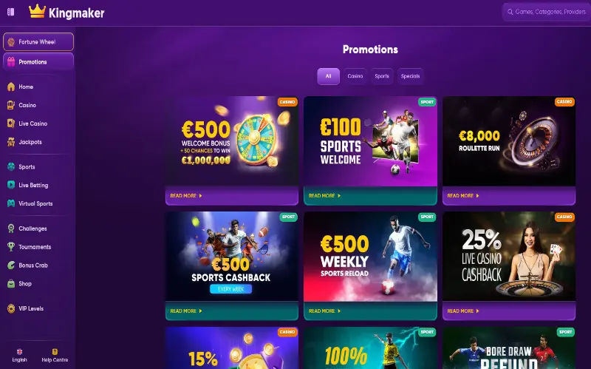Switch to the Sports promotions tab
Screen dimensions: 591x369
382,76
